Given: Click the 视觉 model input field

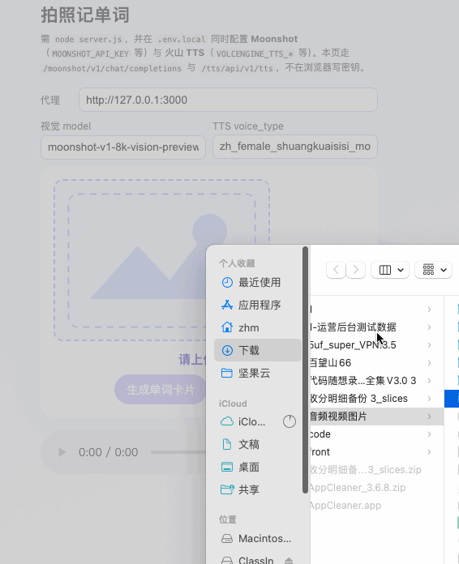Looking at the screenshot, I should coord(123,147).
